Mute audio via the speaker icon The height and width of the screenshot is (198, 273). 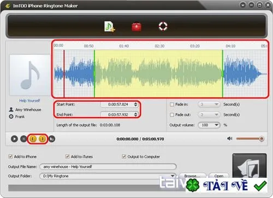[229, 138]
